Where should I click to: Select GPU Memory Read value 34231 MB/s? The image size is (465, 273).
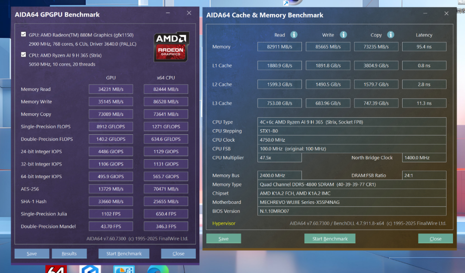pos(111,89)
